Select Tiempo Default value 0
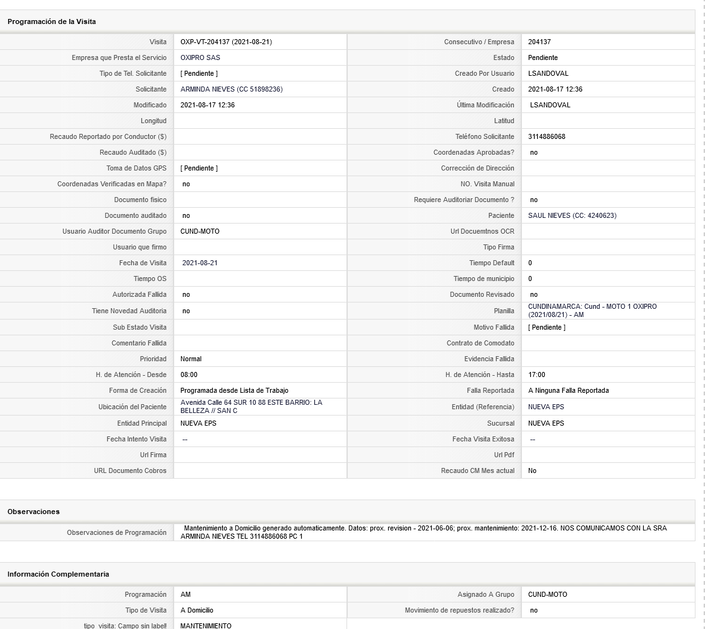 coord(530,263)
